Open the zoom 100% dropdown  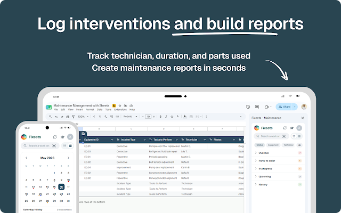pyautogui.click(x=83, y=117)
